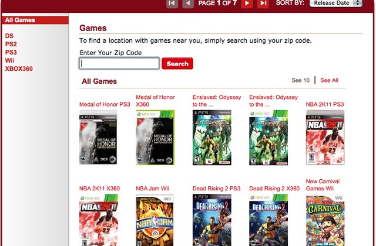Show only PS3 games
376x246 pixels.
pyautogui.click(x=11, y=52)
